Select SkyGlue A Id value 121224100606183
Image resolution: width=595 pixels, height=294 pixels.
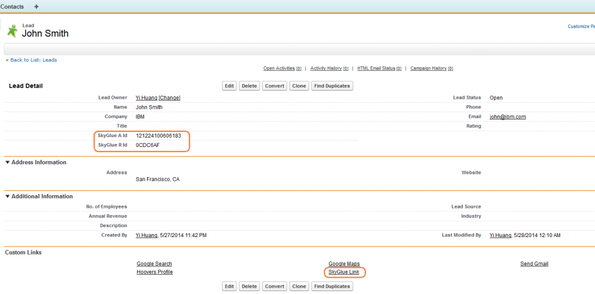click(158, 136)
